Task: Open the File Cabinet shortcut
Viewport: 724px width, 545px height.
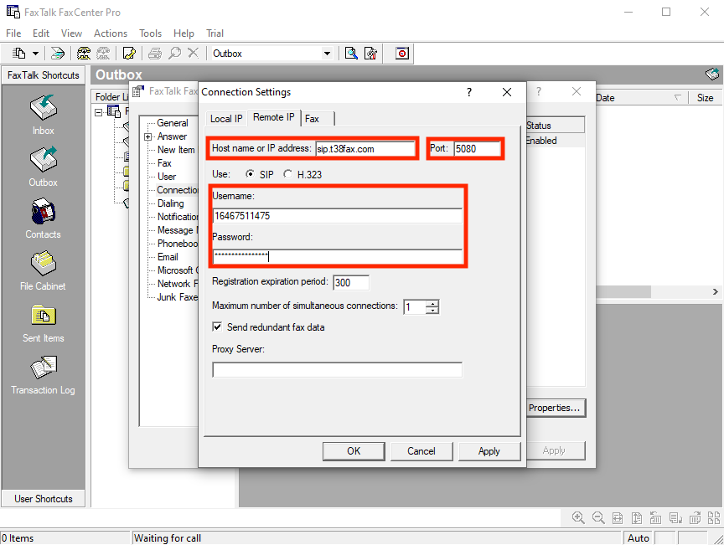Action: coord(43,270)
